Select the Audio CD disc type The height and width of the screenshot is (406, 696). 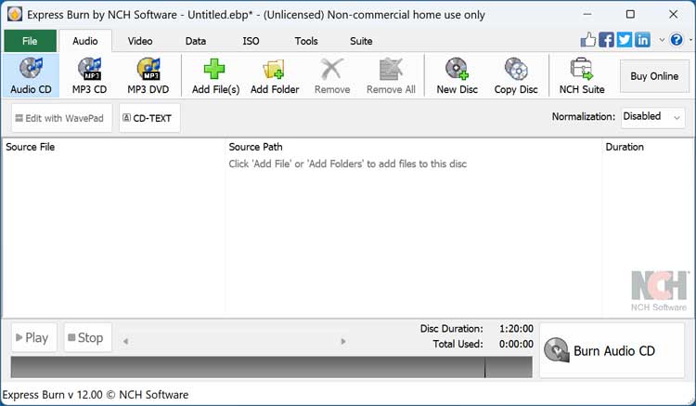[31, 75]
